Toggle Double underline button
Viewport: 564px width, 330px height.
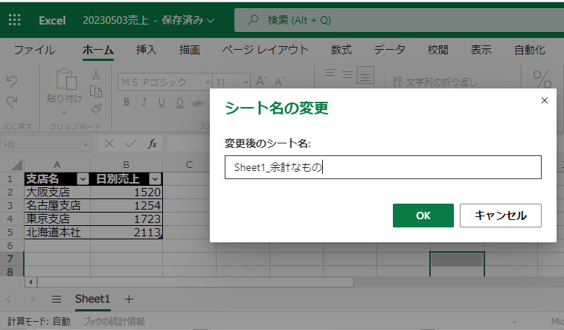click(180, 103)
